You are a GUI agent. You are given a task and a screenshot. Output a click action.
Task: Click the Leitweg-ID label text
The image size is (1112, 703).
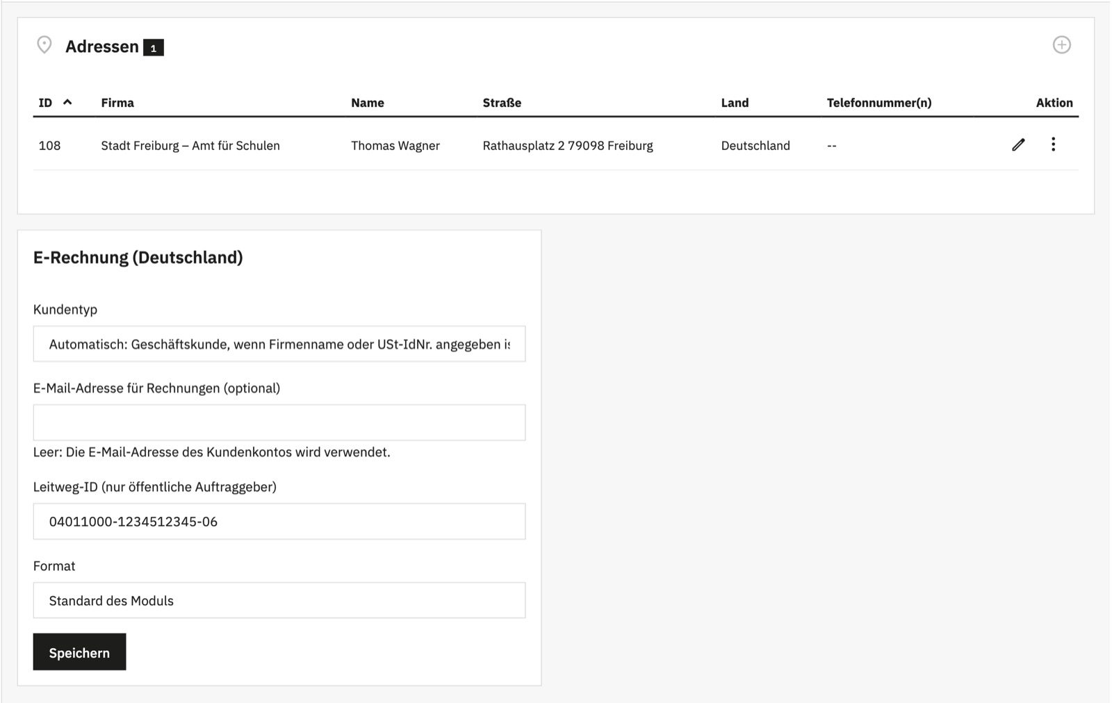click(x=155, y=487)
